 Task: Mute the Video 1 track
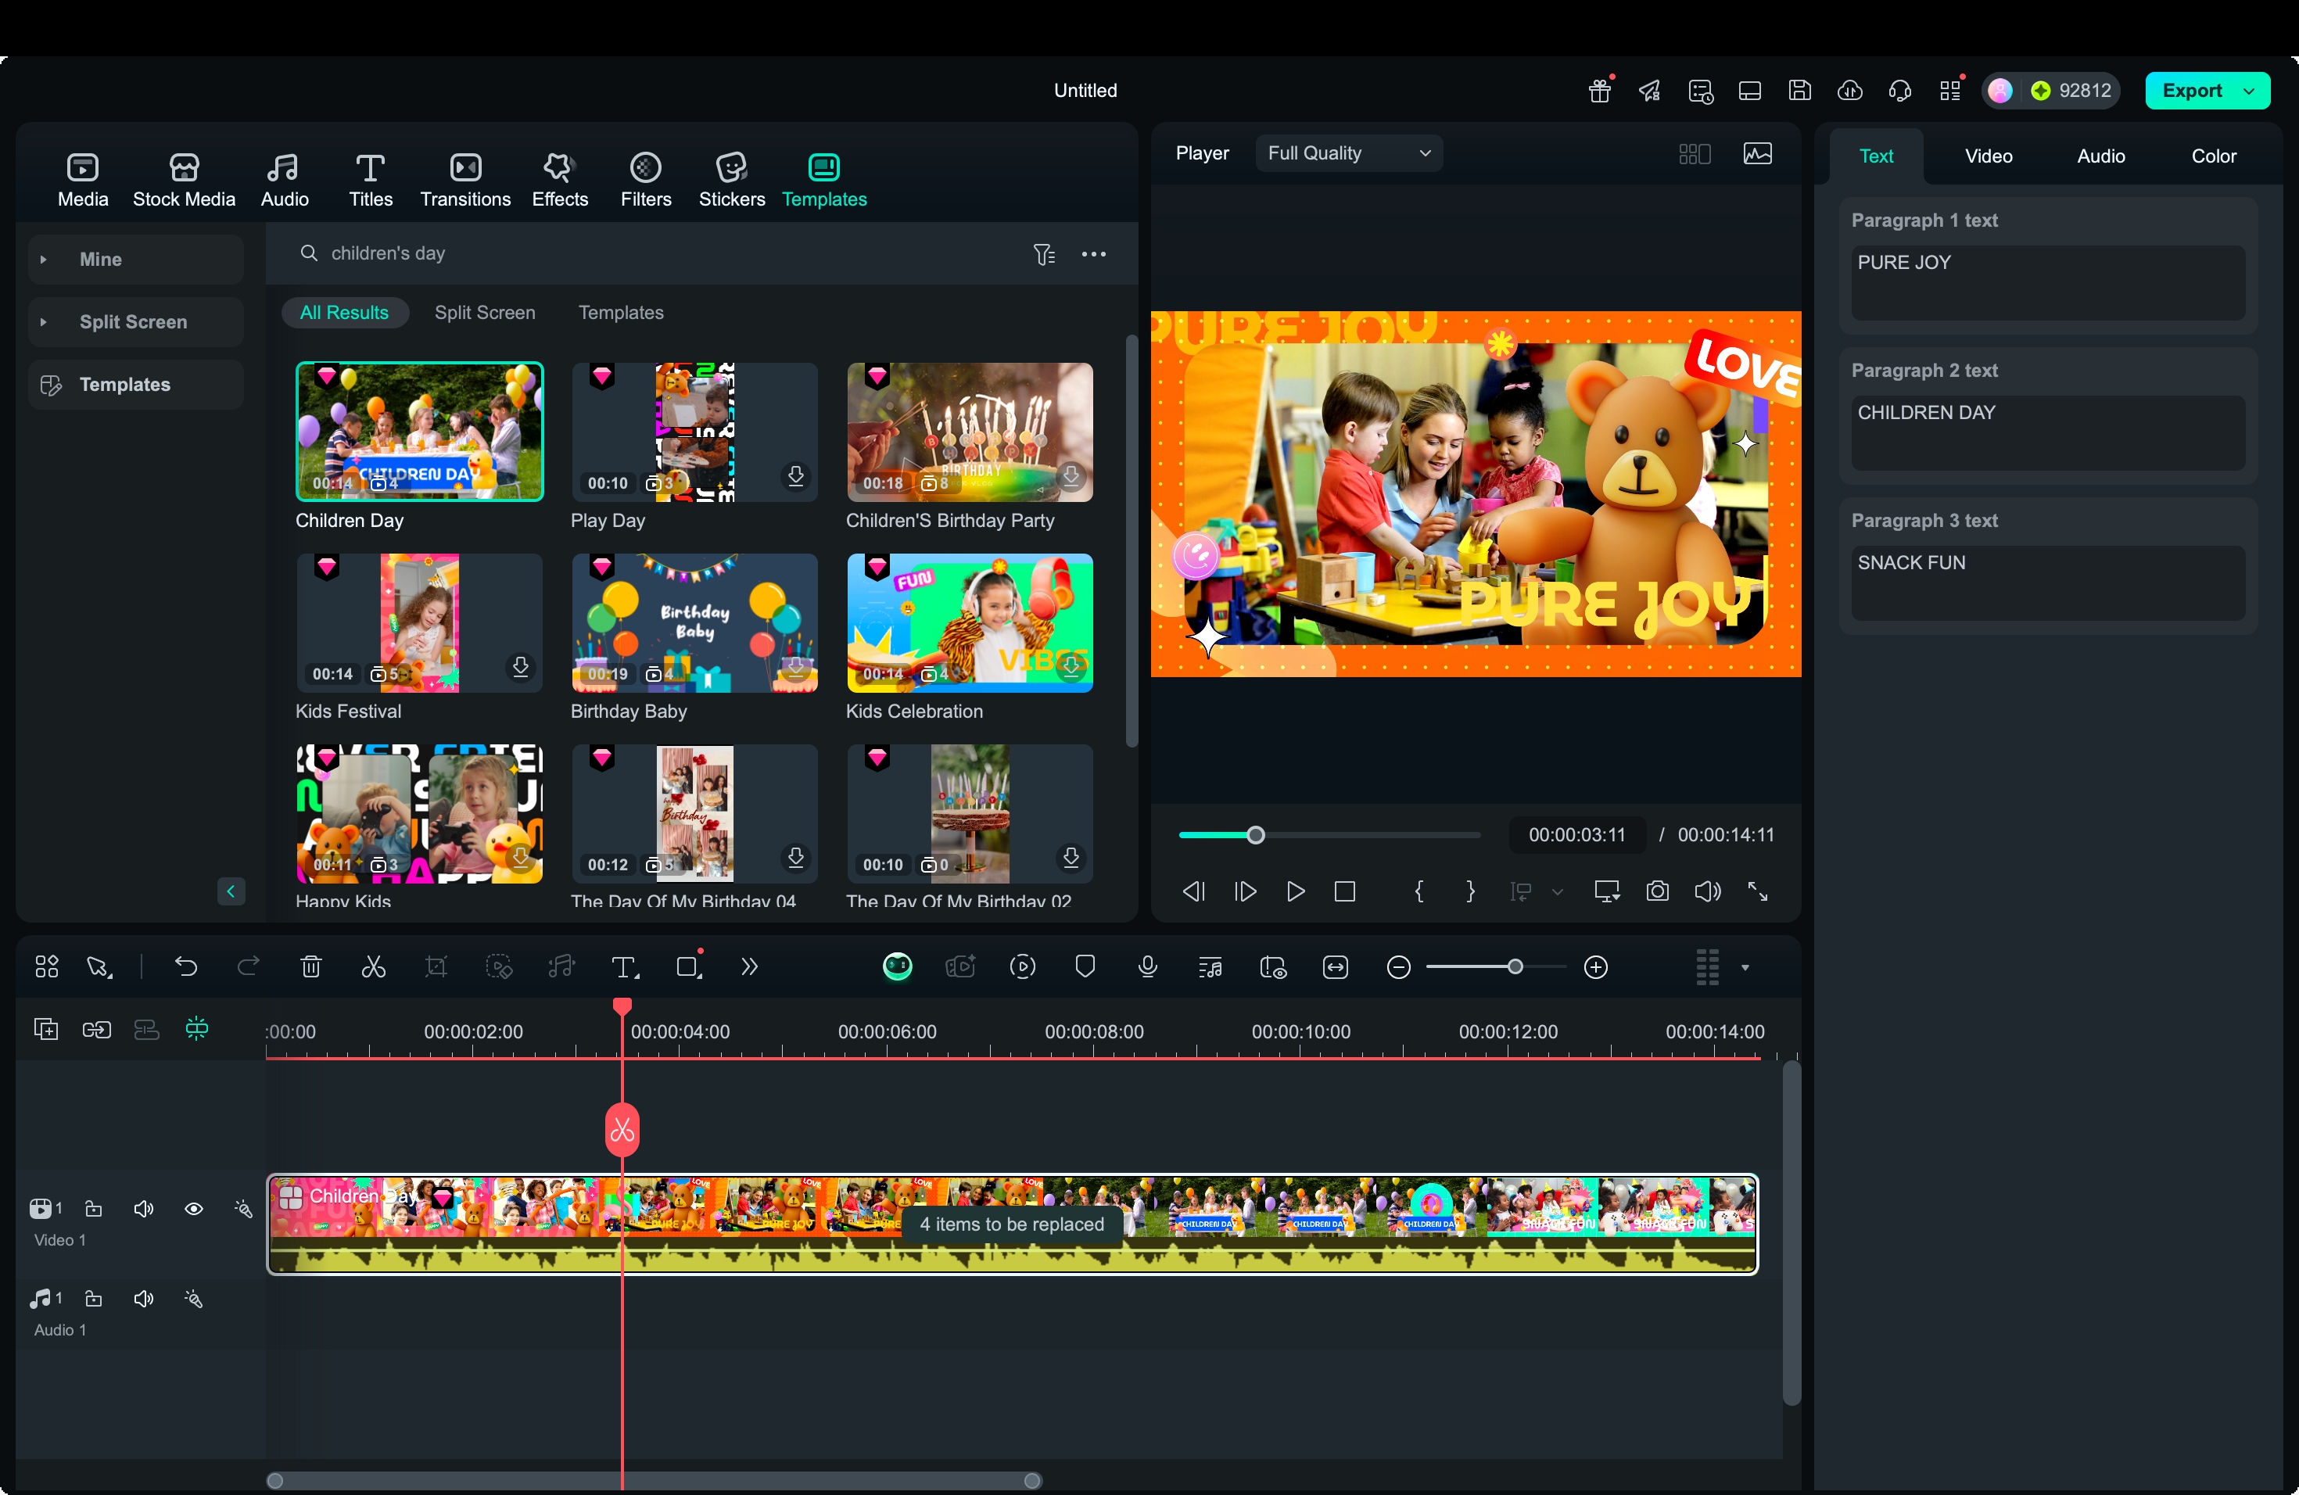click(143, 1209)
